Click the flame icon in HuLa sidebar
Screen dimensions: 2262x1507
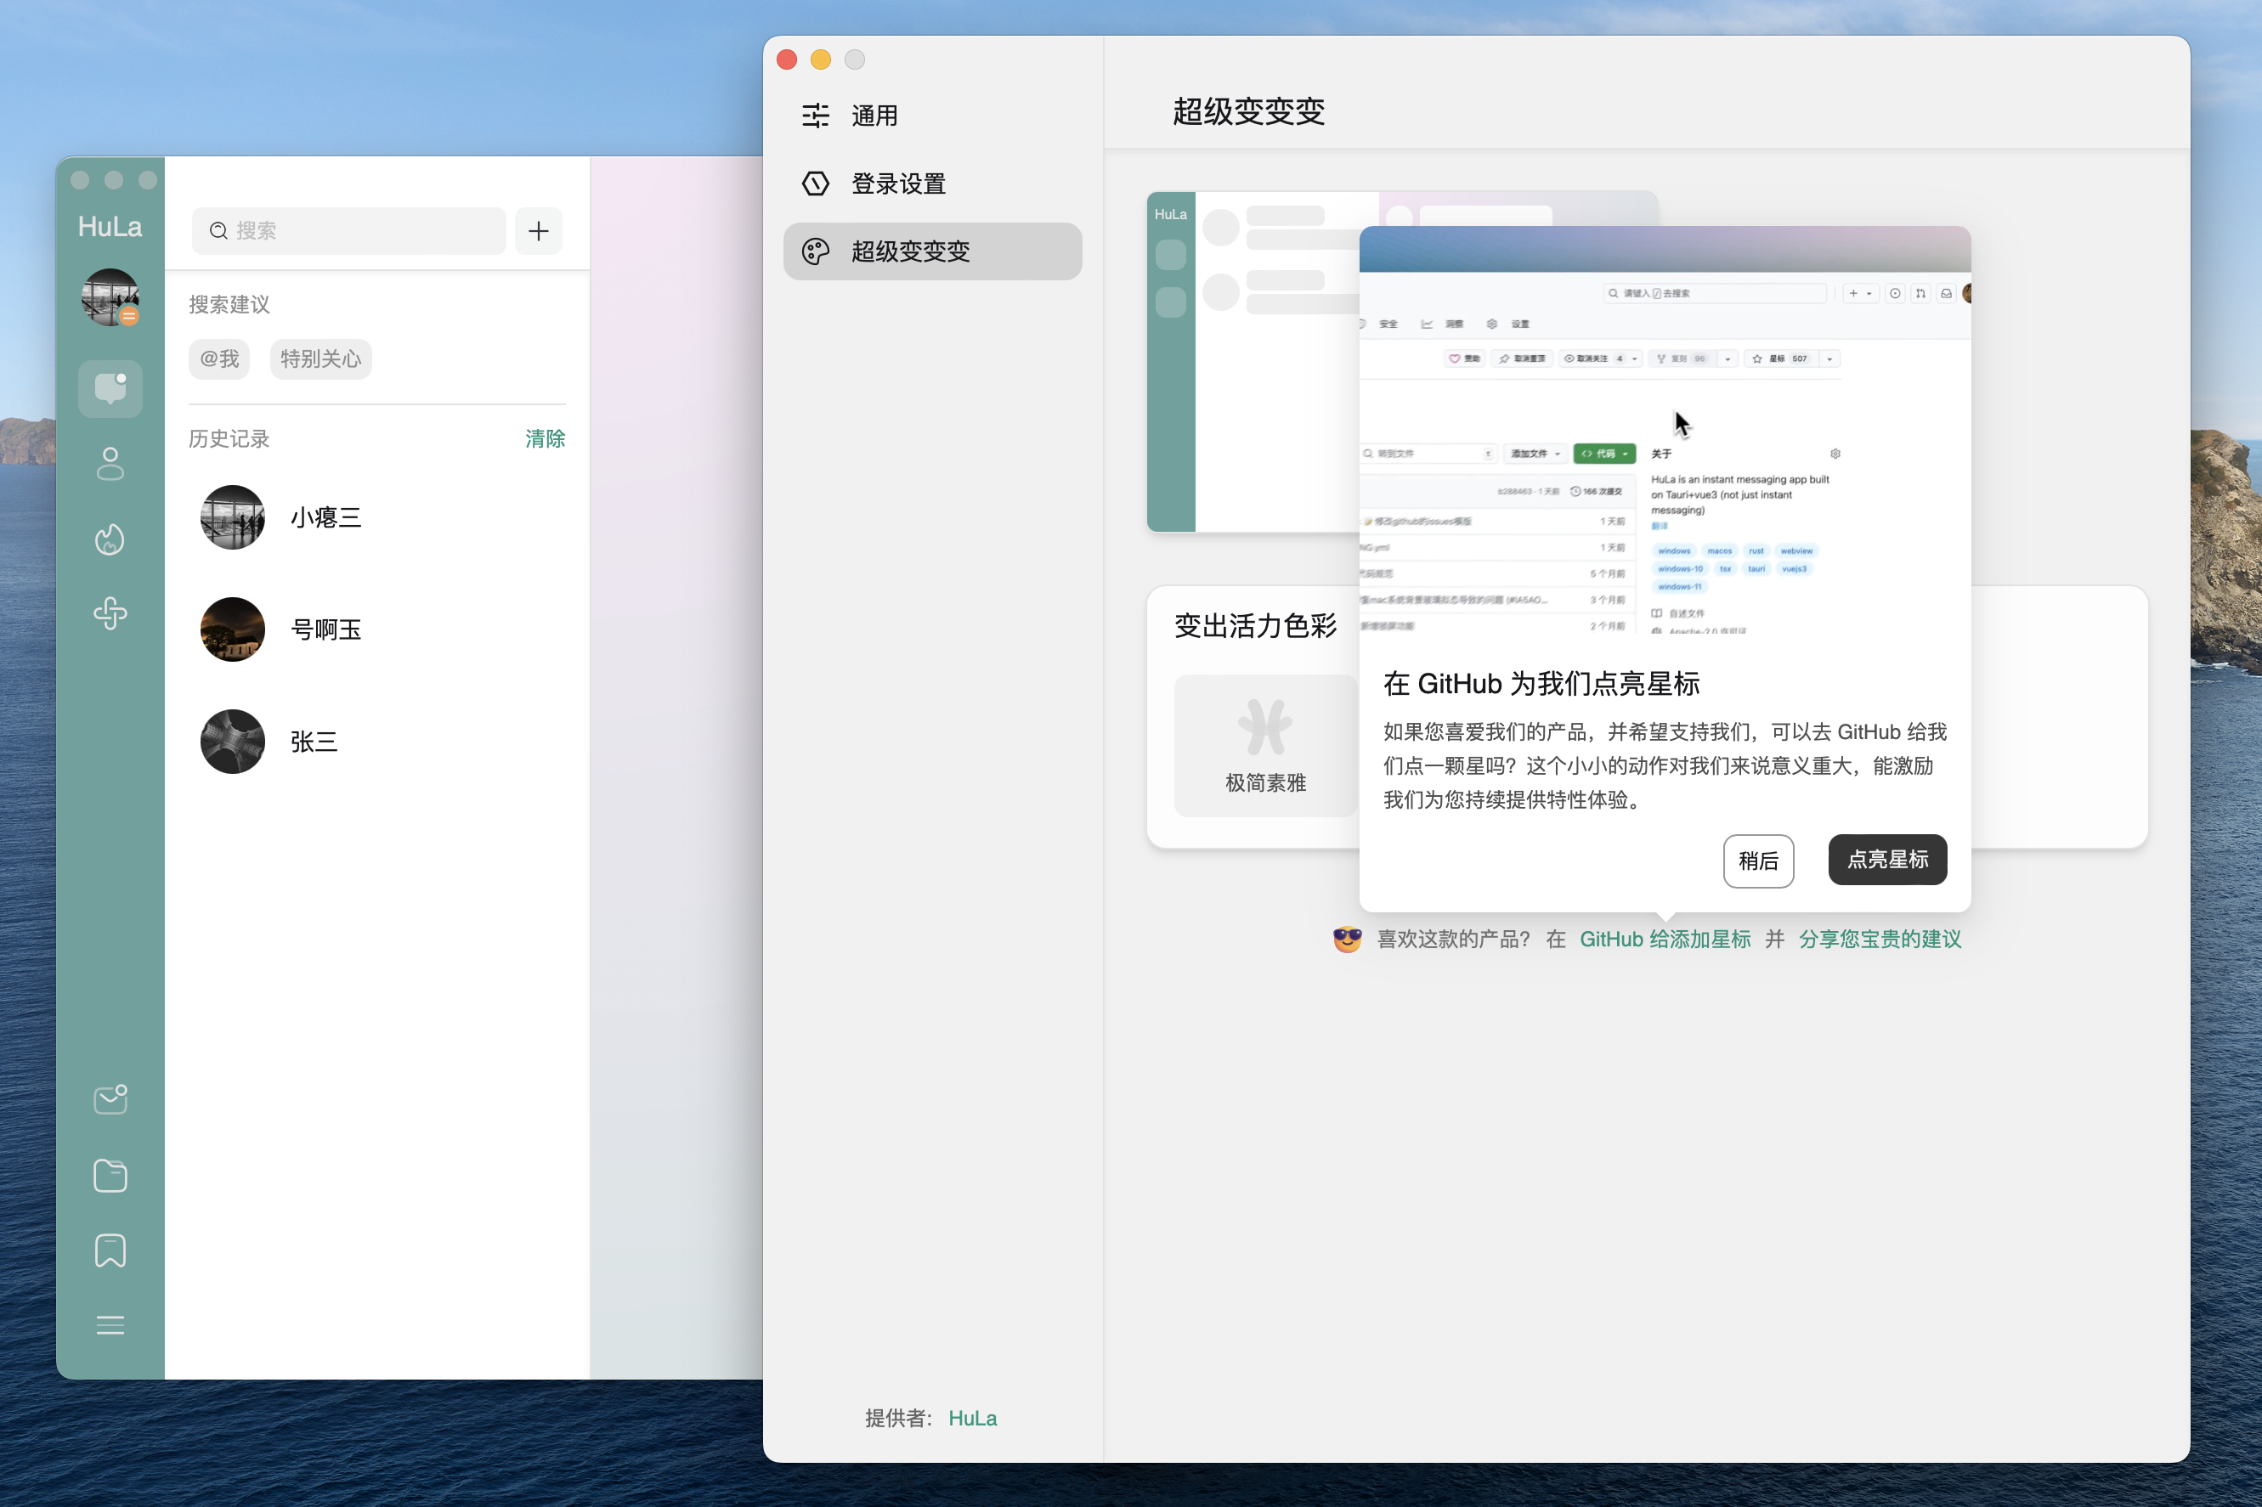point(110,539)
